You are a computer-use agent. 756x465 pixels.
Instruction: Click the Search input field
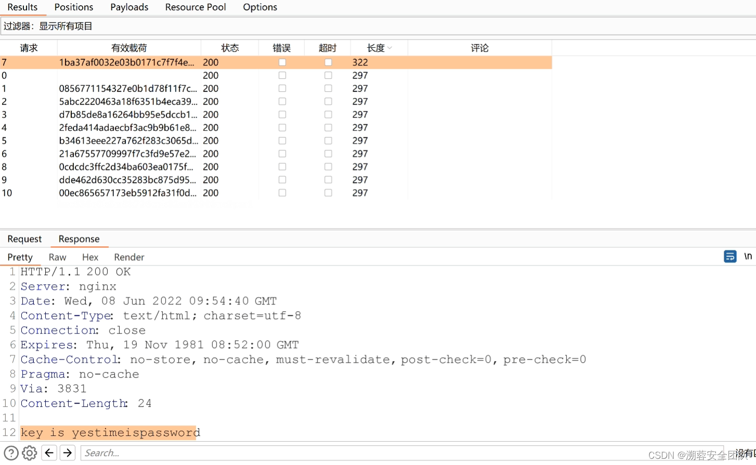point(402,453)
